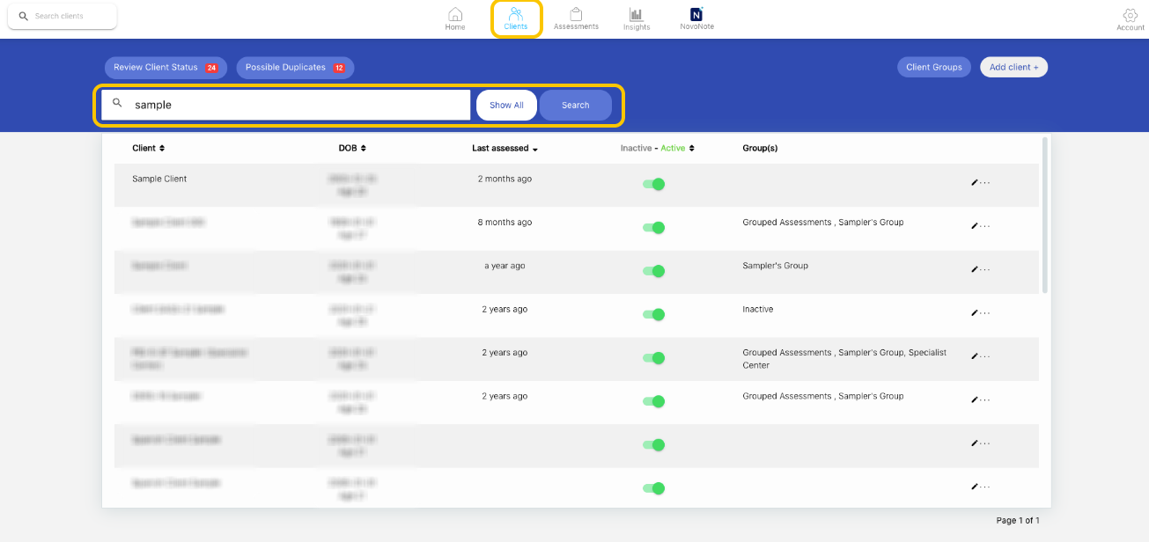Open more options for the a year ago row
Screen dimensions: 1149x542
click(985, 269)
